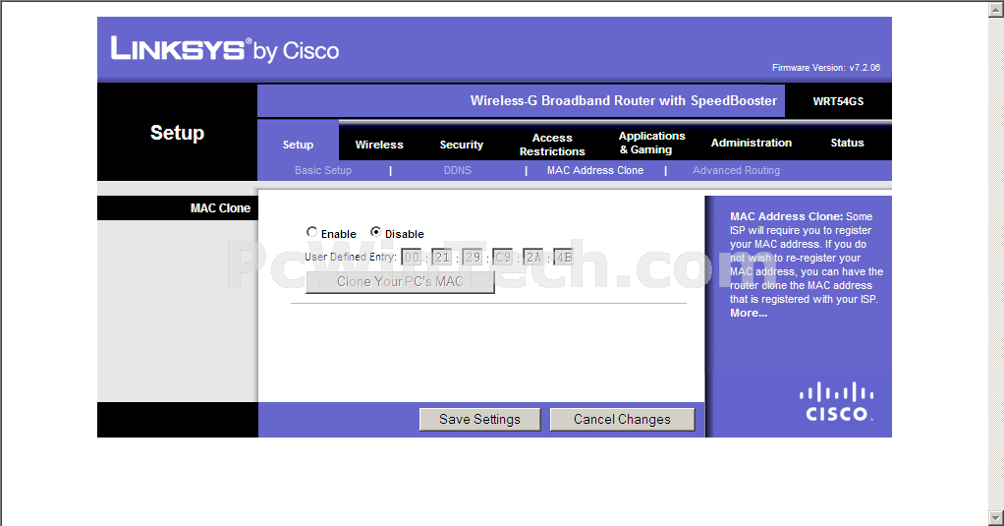1004x526 pixels.
Task: Click the Linksys by Cisco logo
Action: coord(225,49)
